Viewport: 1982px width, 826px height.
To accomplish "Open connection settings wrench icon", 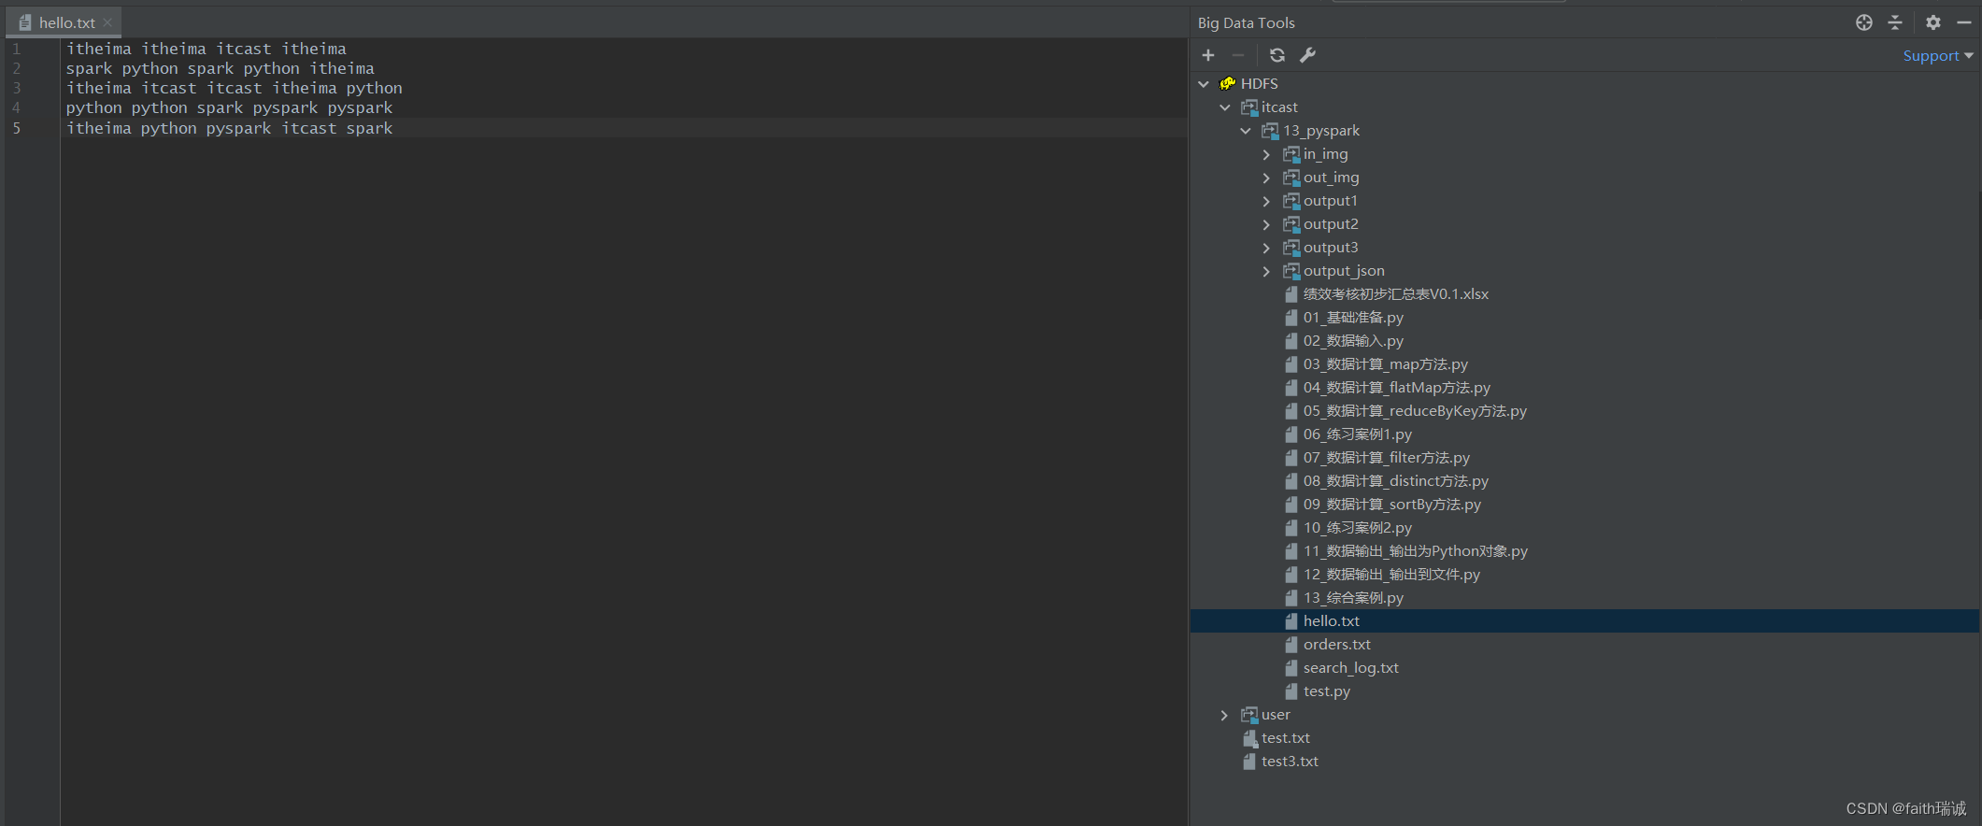I will (1308, 55).
